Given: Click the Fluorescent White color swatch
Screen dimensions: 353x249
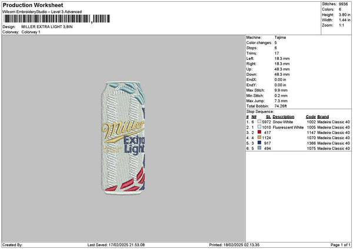Looking at the screenshot, I should [x=259, y=127].
